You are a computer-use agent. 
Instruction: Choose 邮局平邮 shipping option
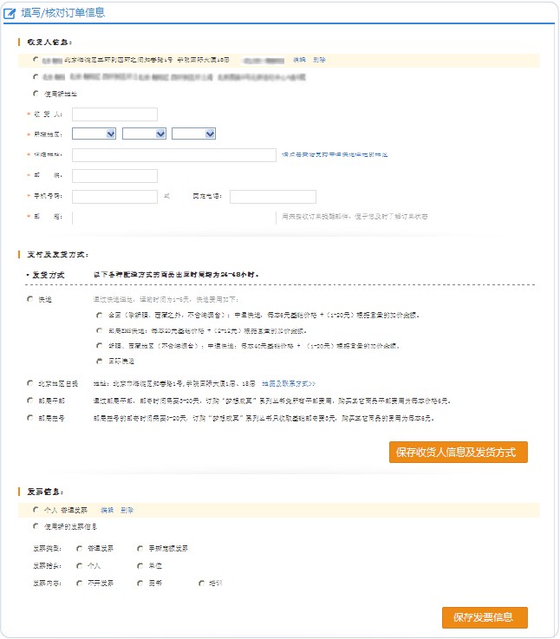(x=30, y=401)
